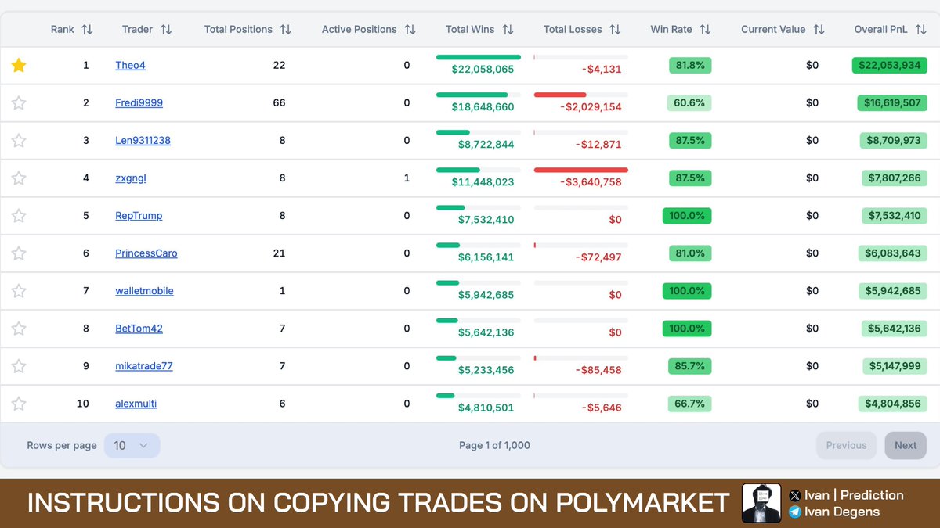
Task: Unstar the Theo4 row's gold star
Action: [x=19, y=66]
